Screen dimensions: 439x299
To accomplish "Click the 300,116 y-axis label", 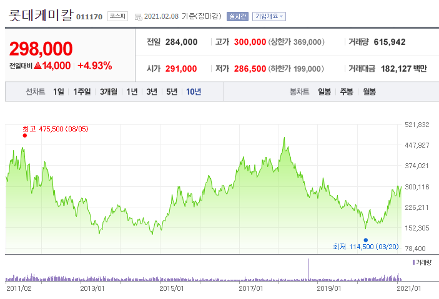I will 417,187.
